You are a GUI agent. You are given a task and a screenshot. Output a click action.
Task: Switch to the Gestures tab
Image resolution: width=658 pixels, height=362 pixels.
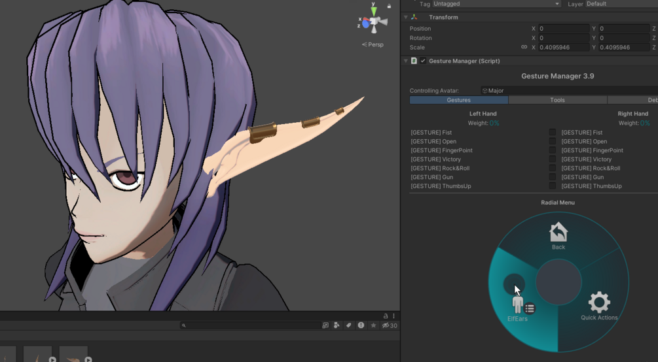click(459, 100)
